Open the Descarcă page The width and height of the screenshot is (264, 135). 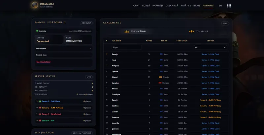[172, 6]
